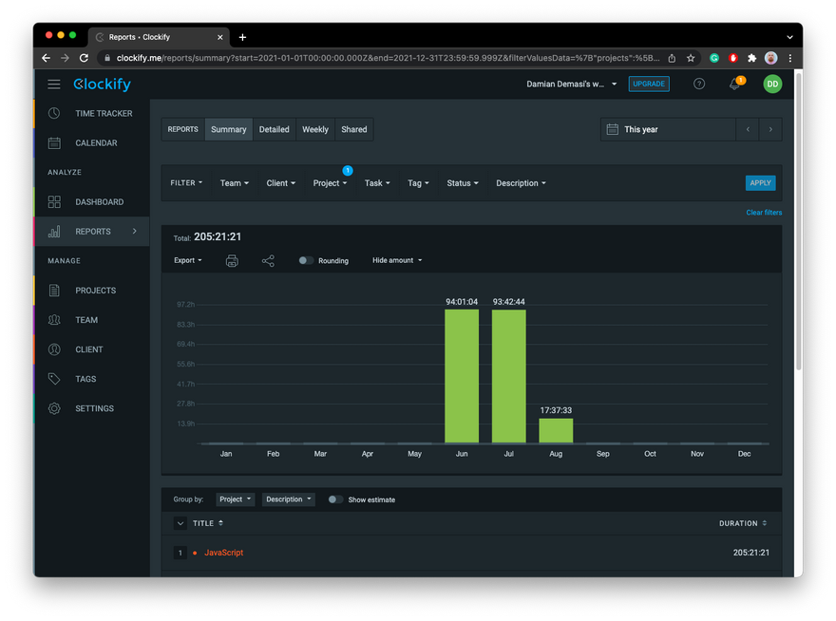Click the Apply filter button

tap(760, 183)
